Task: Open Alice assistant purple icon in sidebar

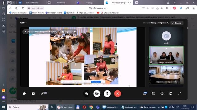Action: click(3, 97)
